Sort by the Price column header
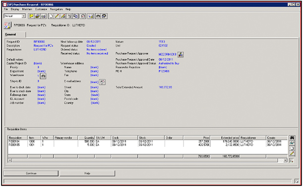 [196, 138]
